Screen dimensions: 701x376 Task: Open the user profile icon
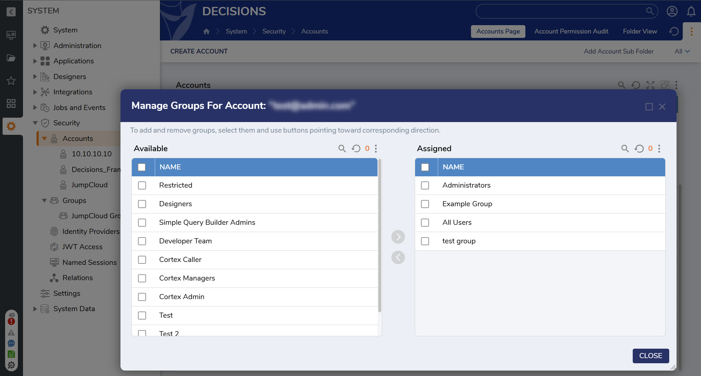672,12
